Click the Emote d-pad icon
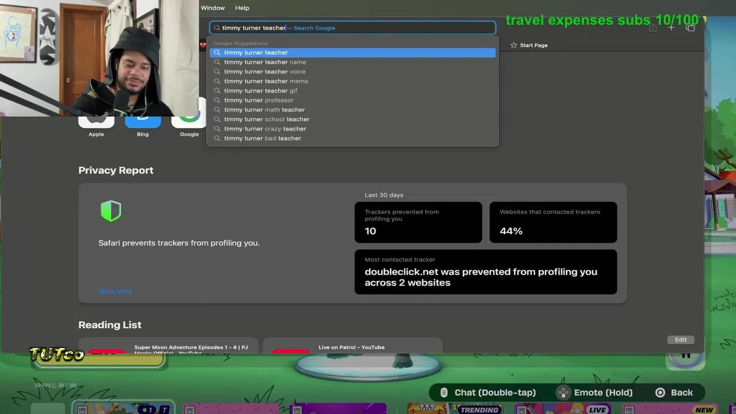 pos(564,393)
